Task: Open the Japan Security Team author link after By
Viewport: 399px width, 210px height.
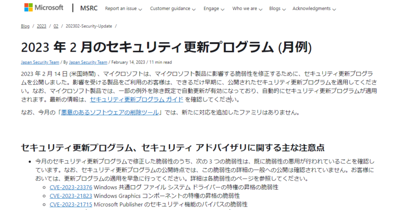Action: tap(88, 62)
